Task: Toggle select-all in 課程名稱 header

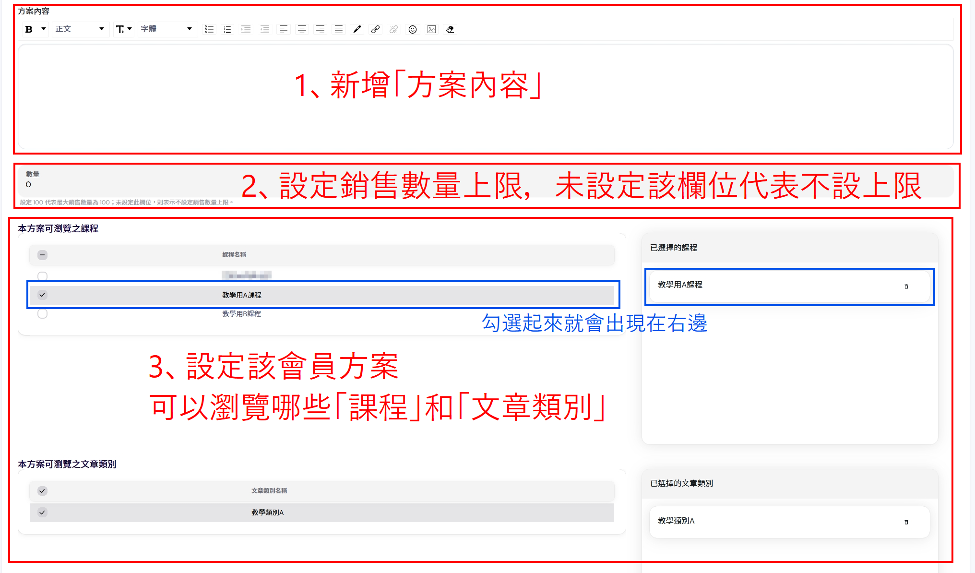Action: pyautogui.click(x=42, y=255)
